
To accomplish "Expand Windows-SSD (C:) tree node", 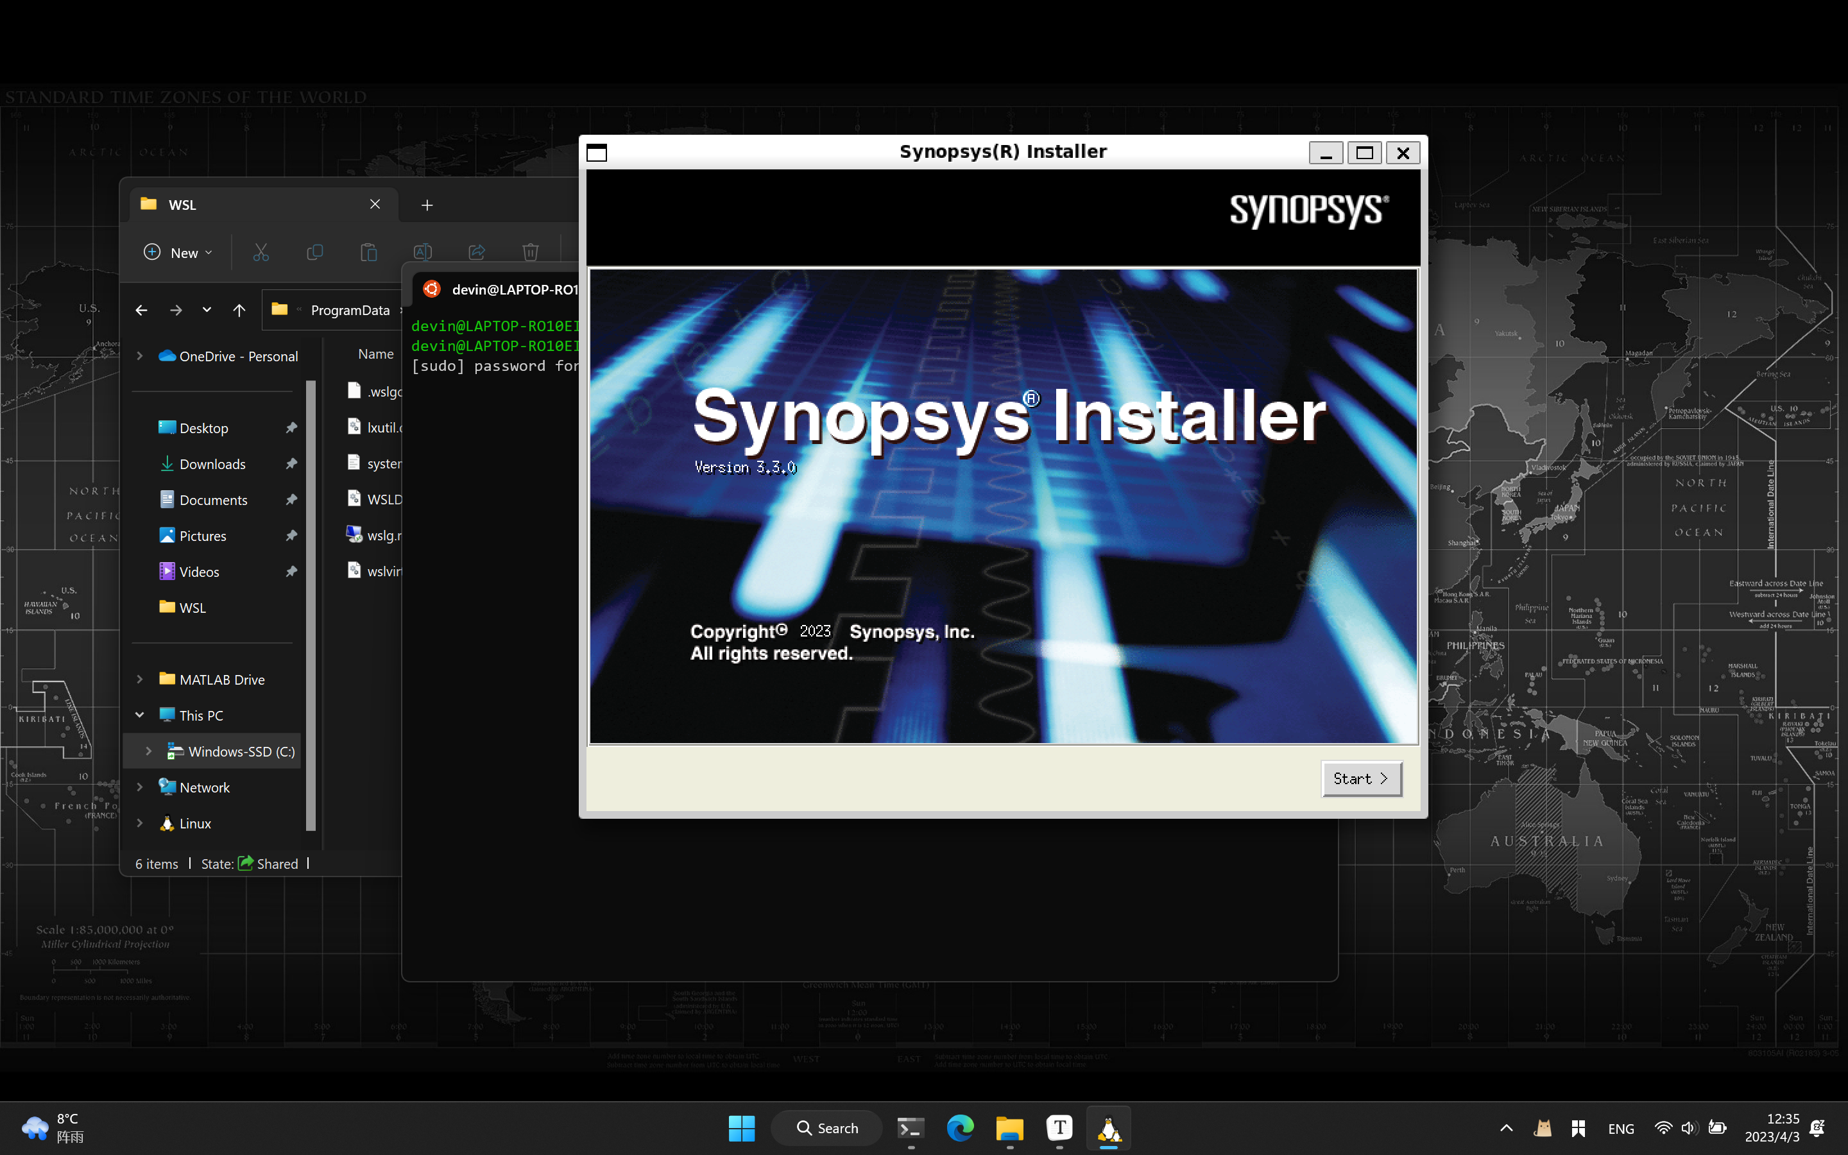I will (x=149, y=751).
